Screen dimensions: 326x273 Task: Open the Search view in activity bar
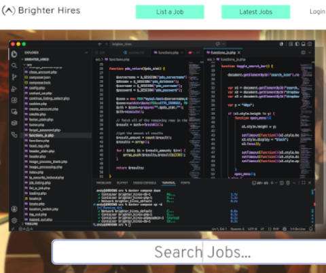(14, 66)
